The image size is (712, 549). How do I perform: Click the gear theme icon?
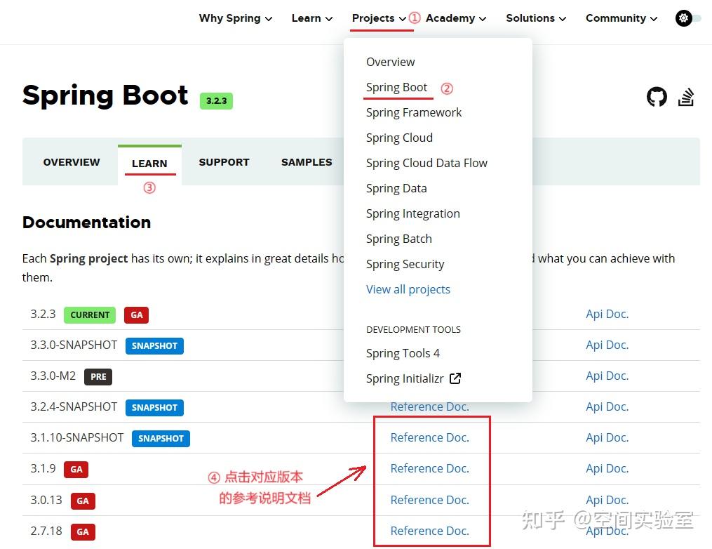(683, 18)
